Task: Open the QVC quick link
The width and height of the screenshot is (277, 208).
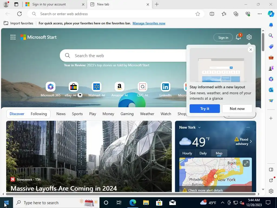Action: pos(142,89)
